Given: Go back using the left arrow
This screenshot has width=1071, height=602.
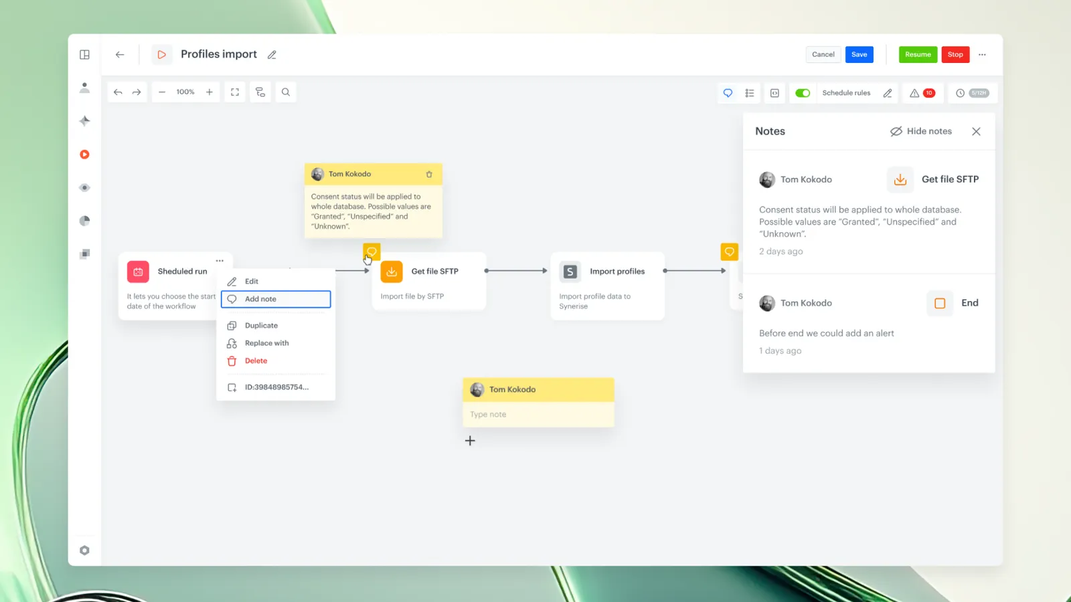Looking at the screenshot, I should point(120,55).
